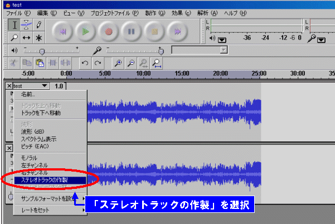
Task: Click the Copy icon
Action: coord(27,63)
